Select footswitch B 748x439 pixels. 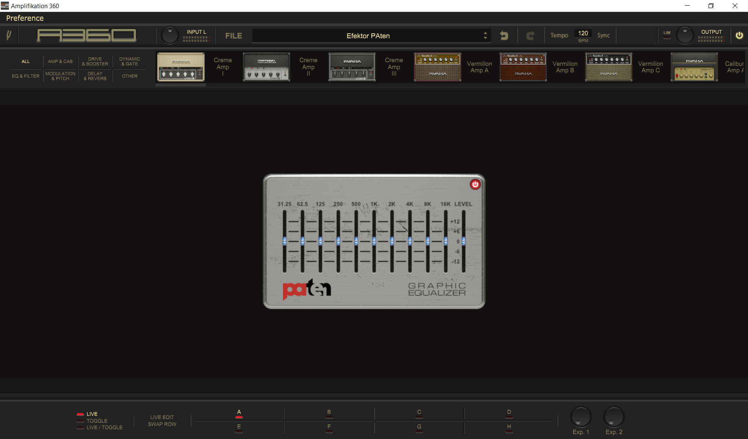click(329, 414)
